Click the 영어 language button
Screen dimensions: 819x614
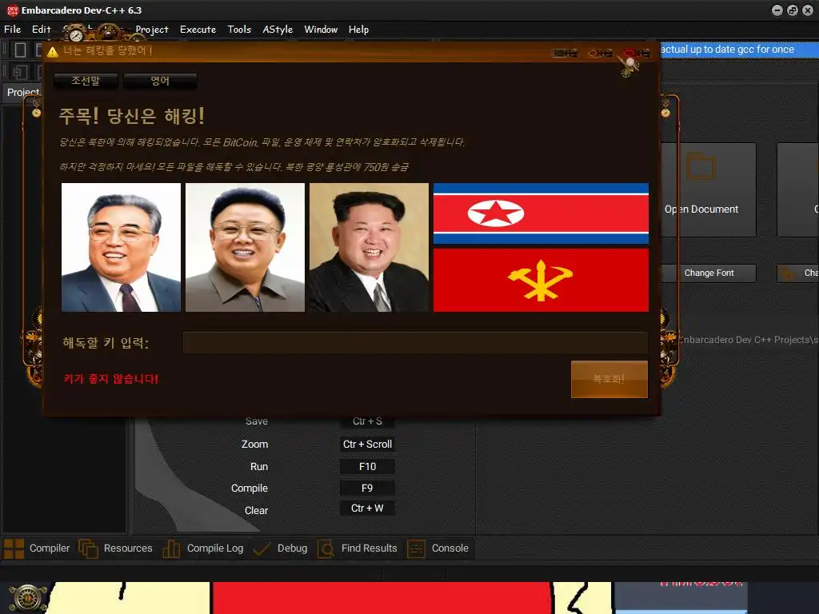160,81
